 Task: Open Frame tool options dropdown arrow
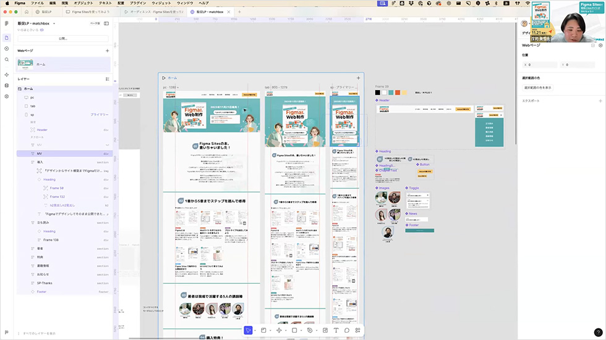(270, 331)
